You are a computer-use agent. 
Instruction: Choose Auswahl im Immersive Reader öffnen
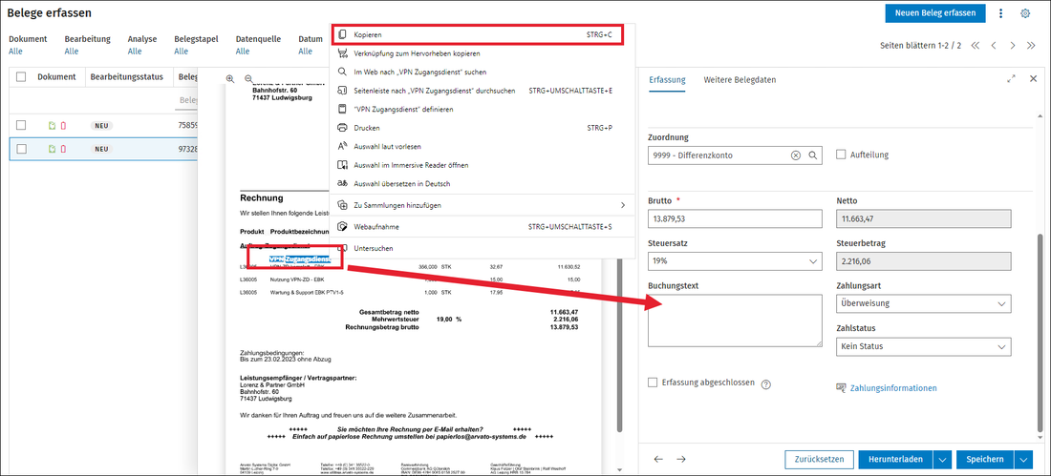483,165
